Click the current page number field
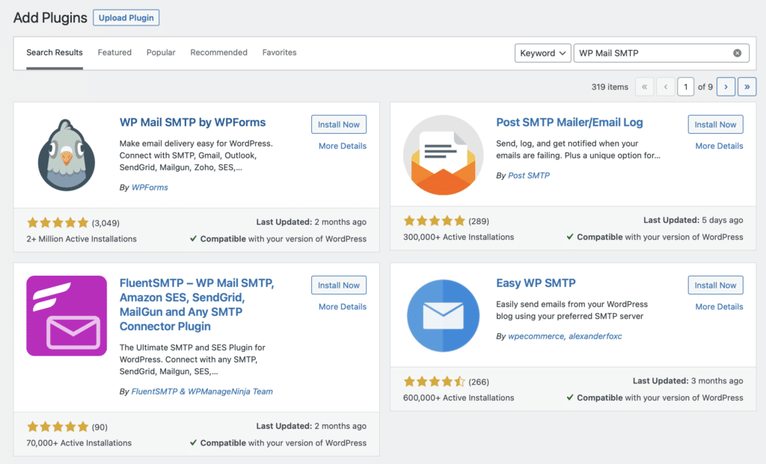 pos(686,87)
